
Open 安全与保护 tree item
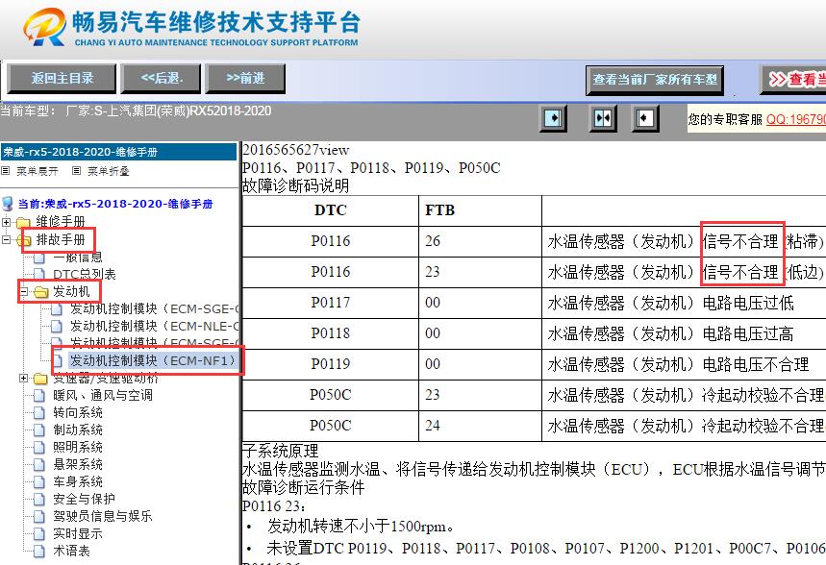tap(84, 500)
